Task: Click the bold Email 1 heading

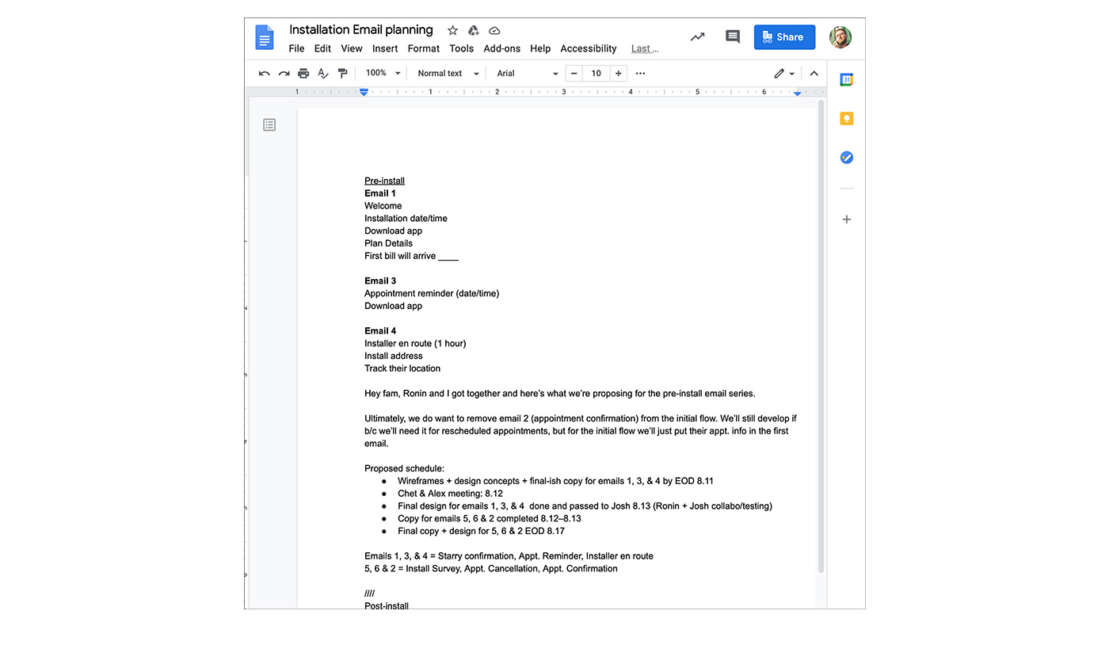Action: point(380,193)
